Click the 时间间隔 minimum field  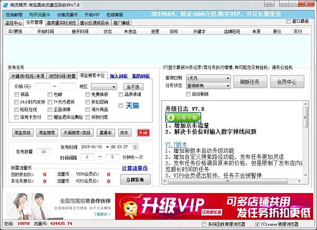pos(87,157)
